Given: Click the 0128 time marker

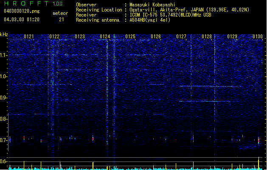Looking at the screenshot, I should point(207,37).
